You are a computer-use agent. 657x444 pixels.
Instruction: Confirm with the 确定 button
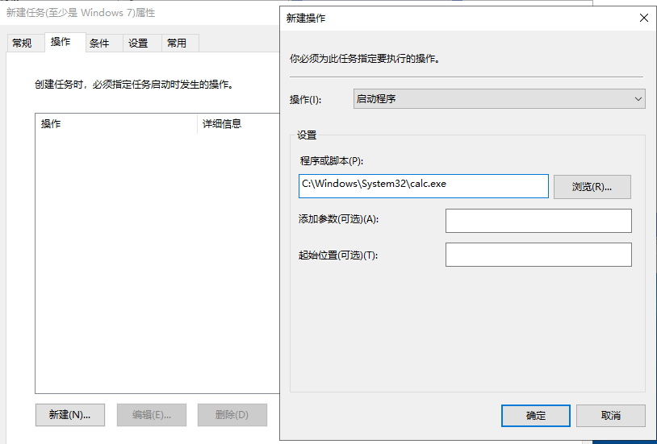point(535,416)
